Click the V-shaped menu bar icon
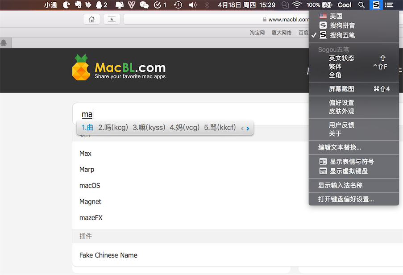 (132, 5)
